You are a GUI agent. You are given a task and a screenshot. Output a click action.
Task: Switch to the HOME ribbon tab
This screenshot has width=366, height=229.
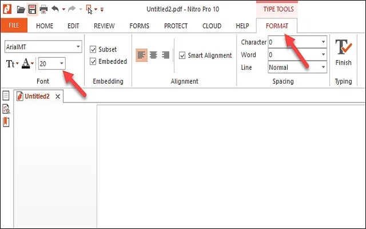click(45, 26)
